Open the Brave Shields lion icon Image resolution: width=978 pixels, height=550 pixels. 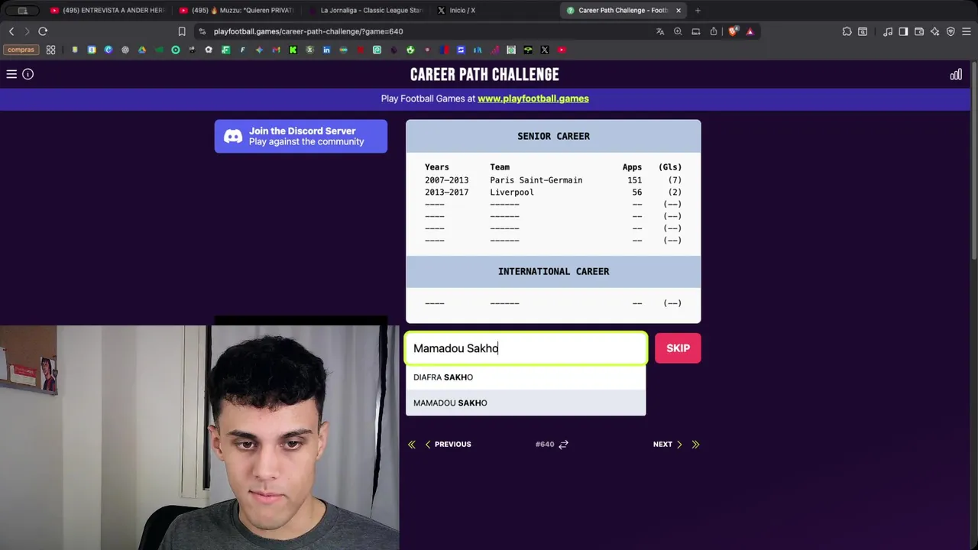click(x=733, y=31)
